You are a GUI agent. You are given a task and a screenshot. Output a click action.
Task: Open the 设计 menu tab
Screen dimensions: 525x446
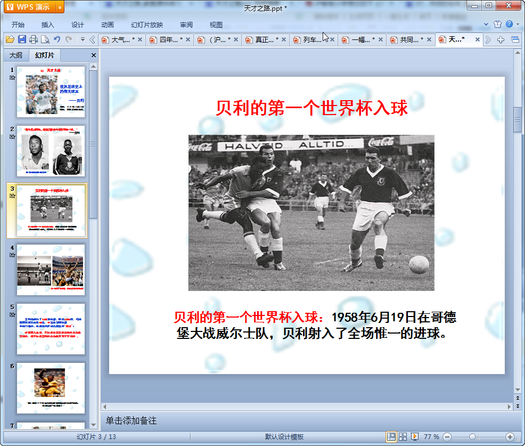coord(77,25)
